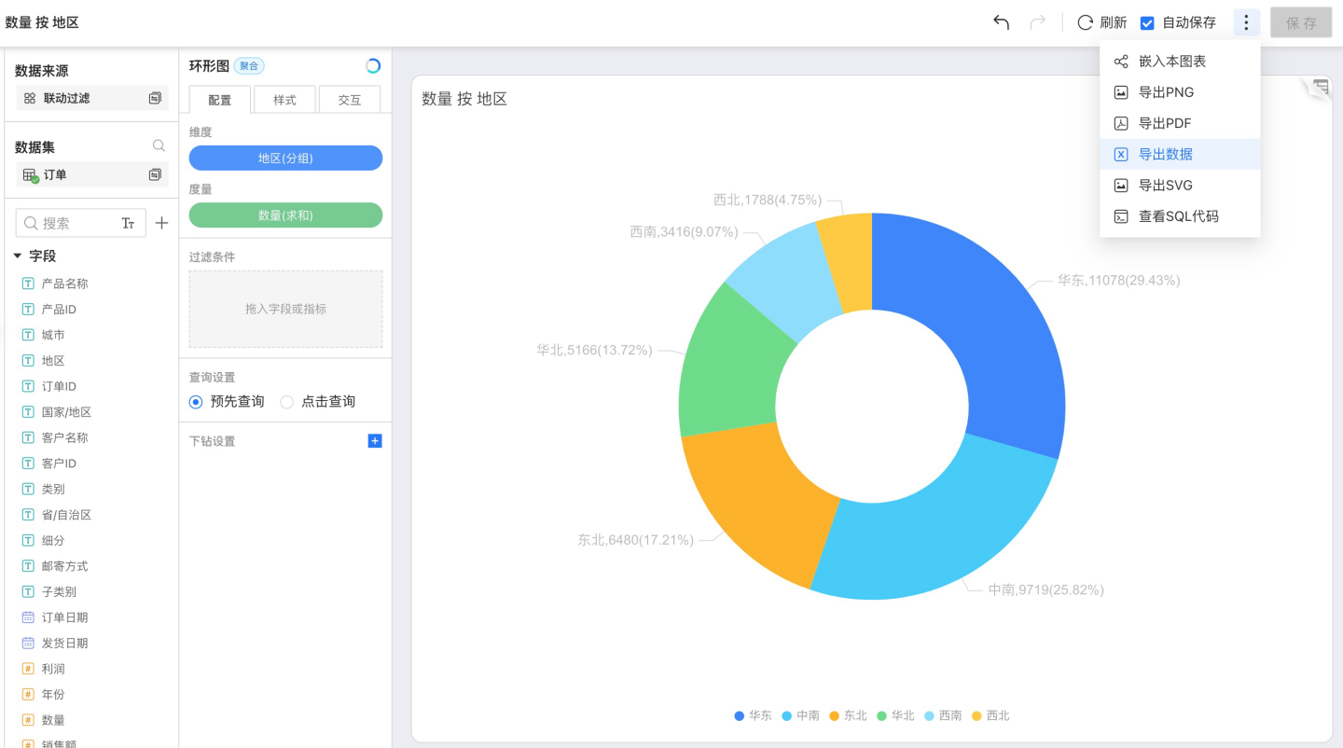Click the plus icon to add field
Viewport: 1343px width, 748px height.
pos(161,223)
